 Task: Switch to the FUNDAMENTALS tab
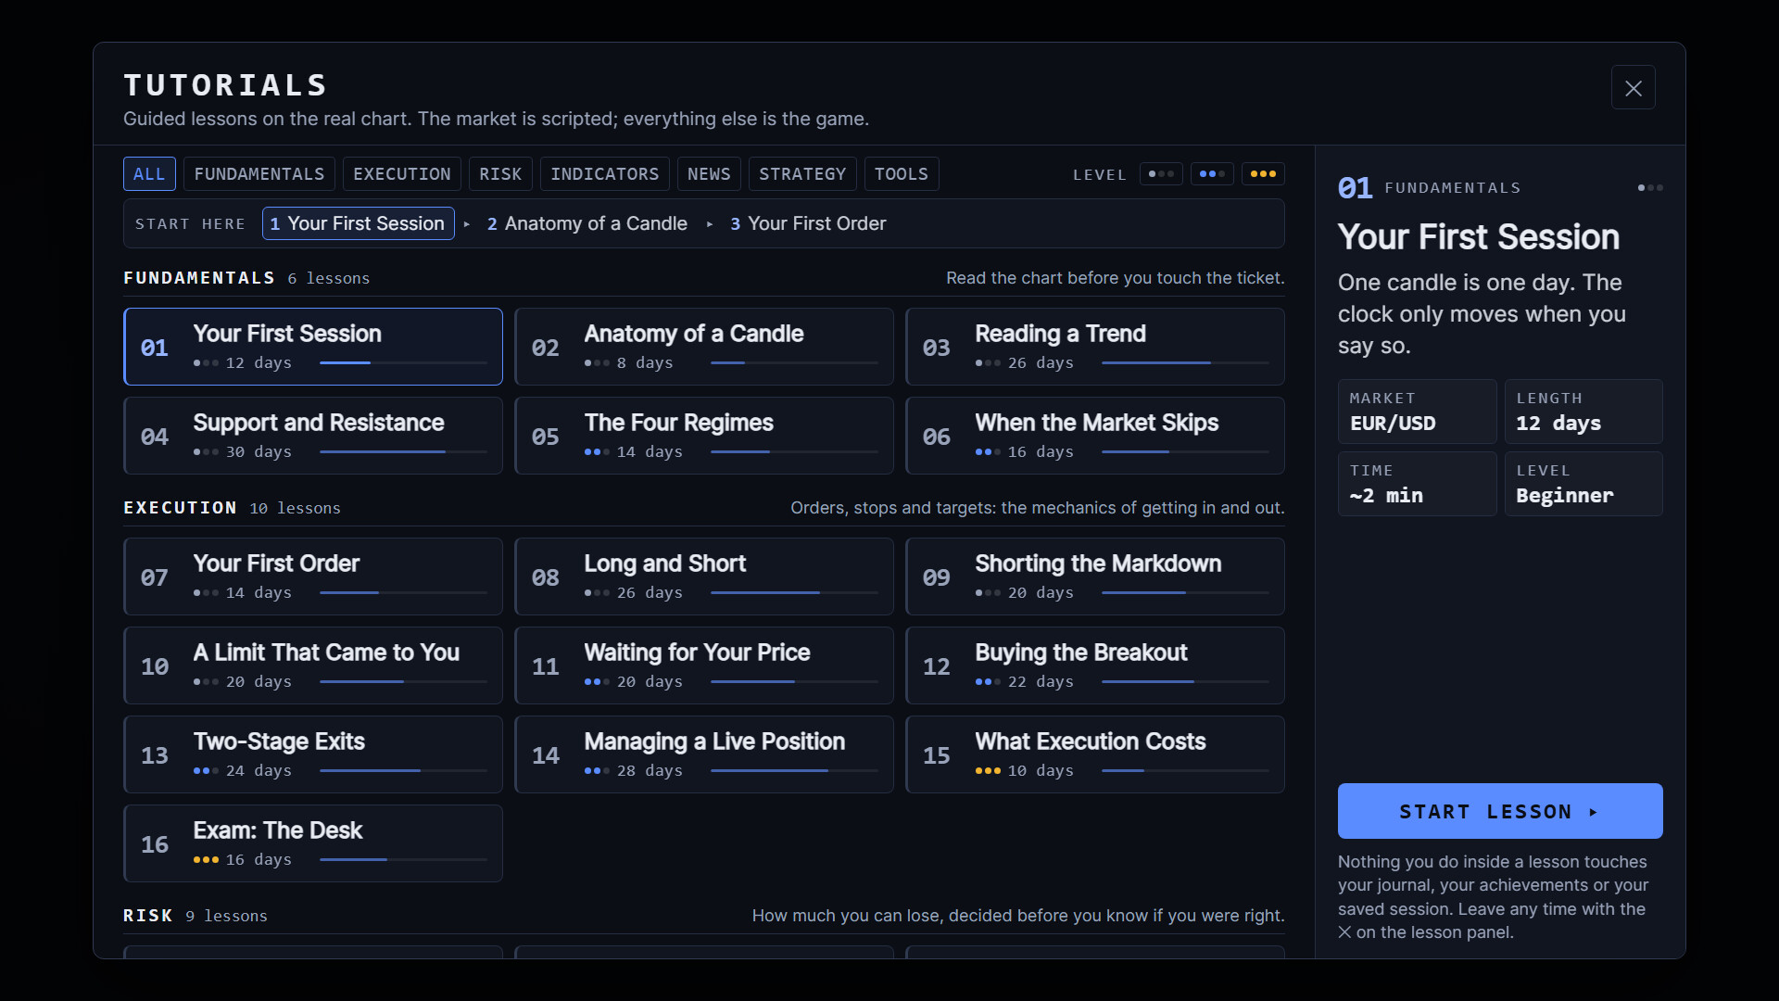coord(259,174)
